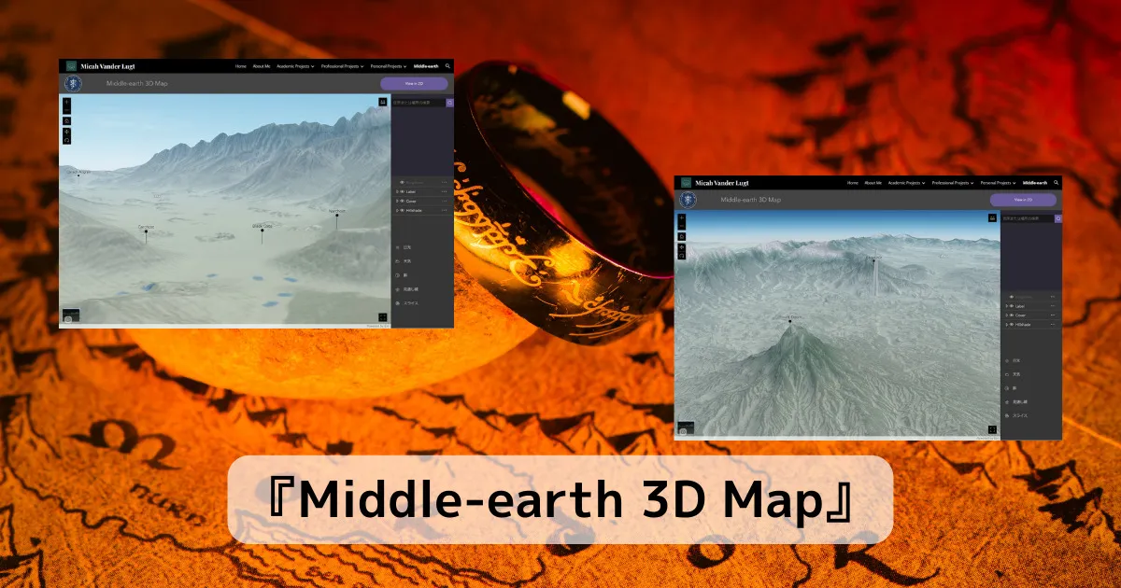Zoom in on the left screenshot map
The height and width of the screenshot is (588, 1121).
(x=67, y=101)
